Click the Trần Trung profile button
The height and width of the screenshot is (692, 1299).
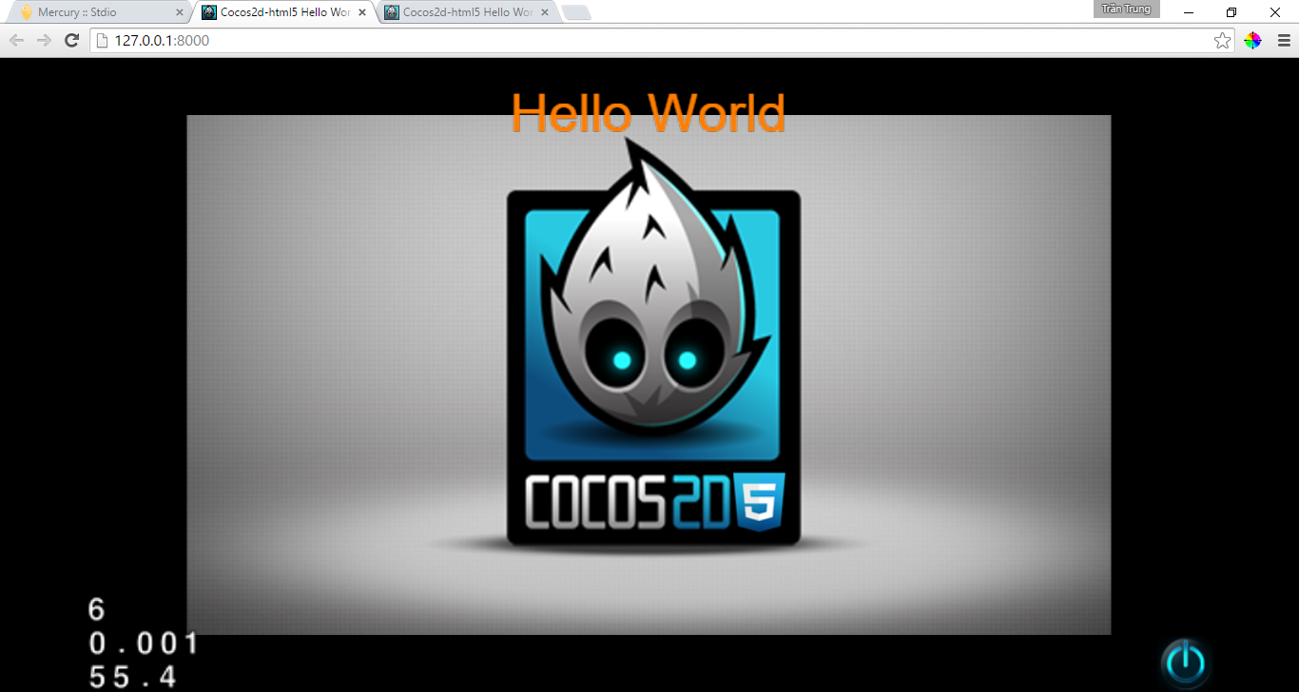click(x=1127, y=9)
